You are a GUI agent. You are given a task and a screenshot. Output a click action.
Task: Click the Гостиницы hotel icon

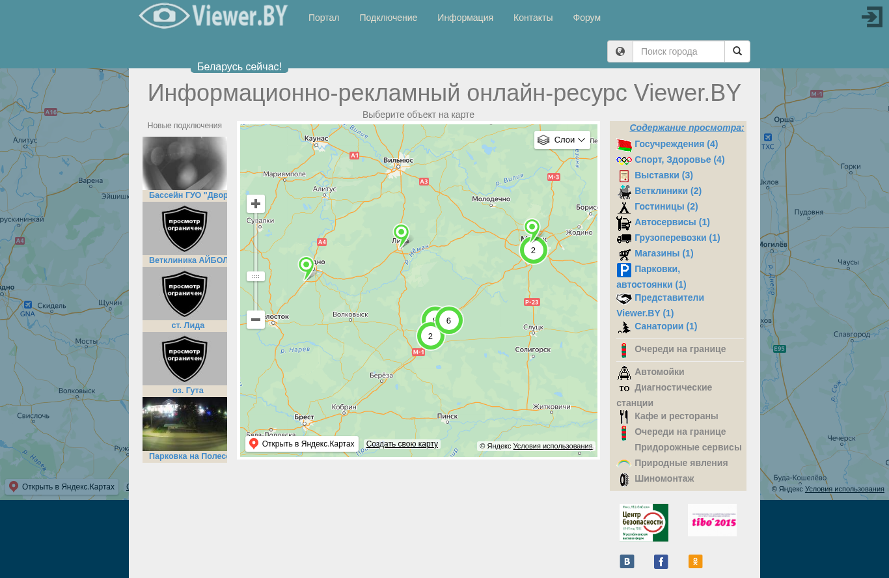tap(624, 207)
